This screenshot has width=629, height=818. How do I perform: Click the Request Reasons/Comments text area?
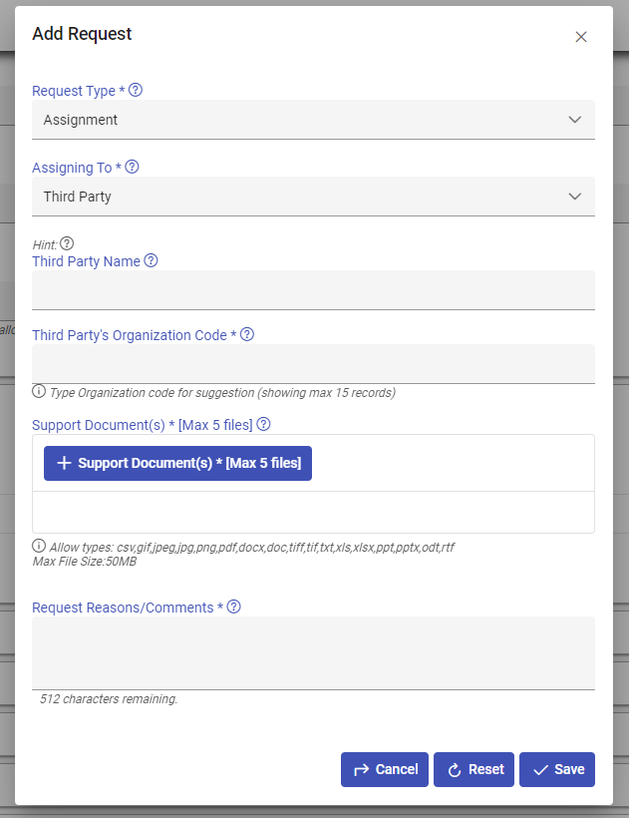313,652
